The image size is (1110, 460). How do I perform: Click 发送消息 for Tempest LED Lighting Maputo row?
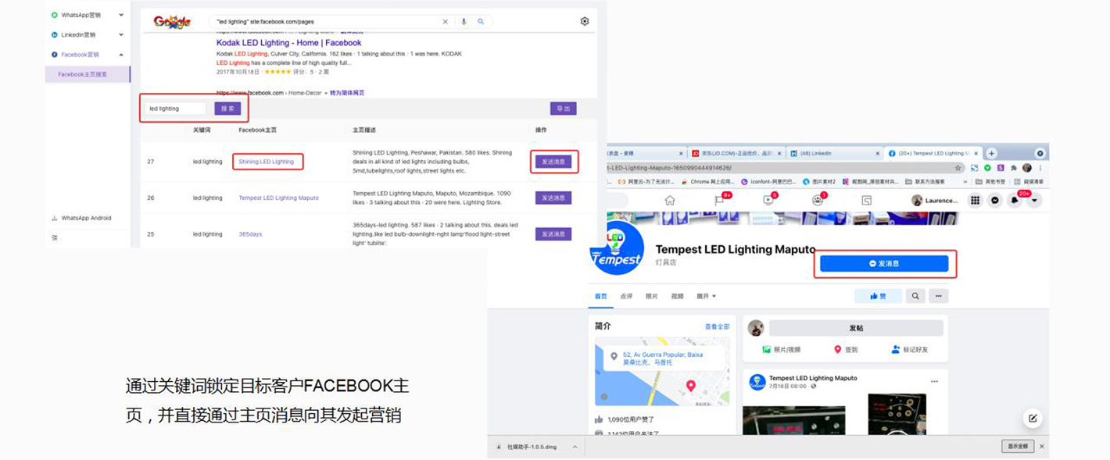click(553, 198)
